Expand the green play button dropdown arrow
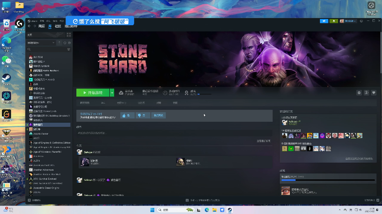 pyautogui.click(x=112, y=93)
